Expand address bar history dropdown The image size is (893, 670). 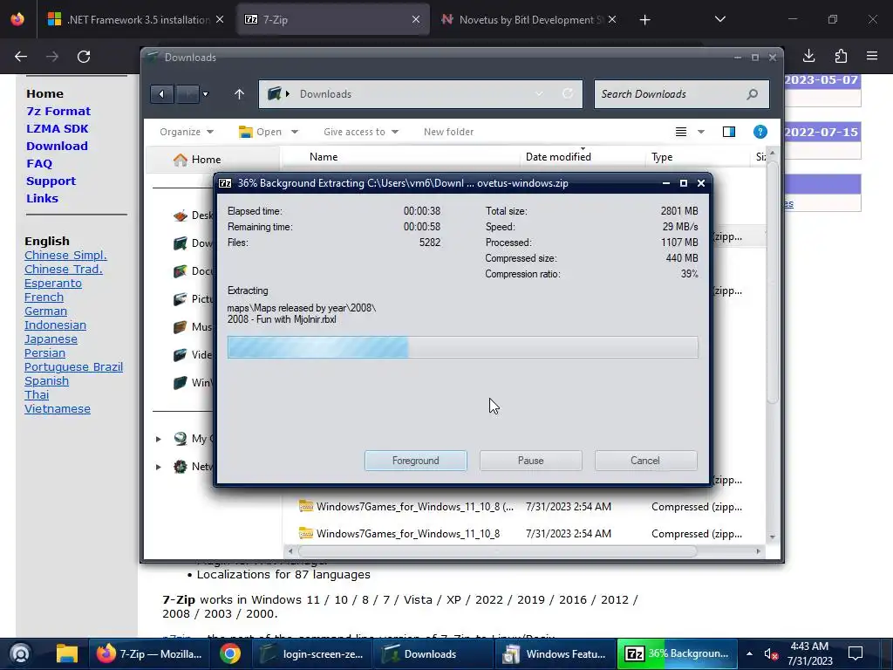pos(539,94)
